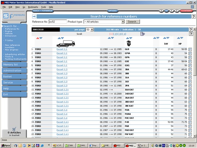Open the per page dropdown
Screen dimensions: 197x148
pos(92,30)
